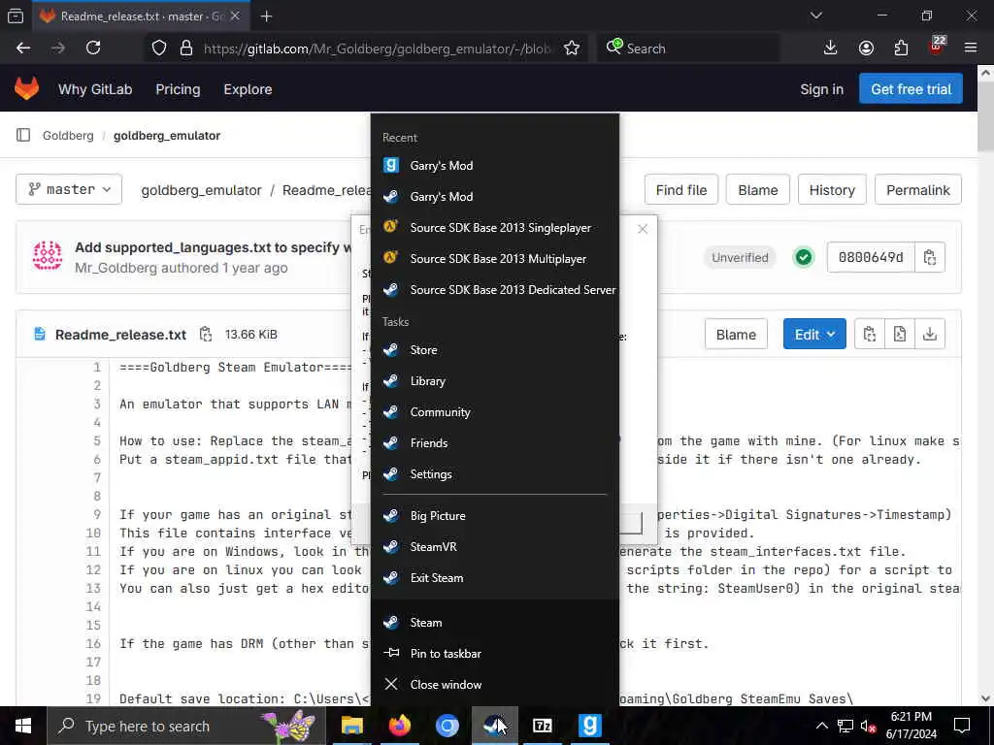
Task: Click Blame button beside Find file
Action: tap(757, 189)
